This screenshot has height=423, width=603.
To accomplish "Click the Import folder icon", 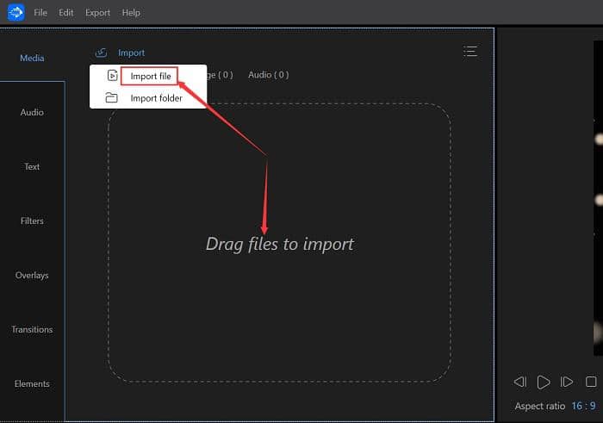I will click(x=111, y=98).
